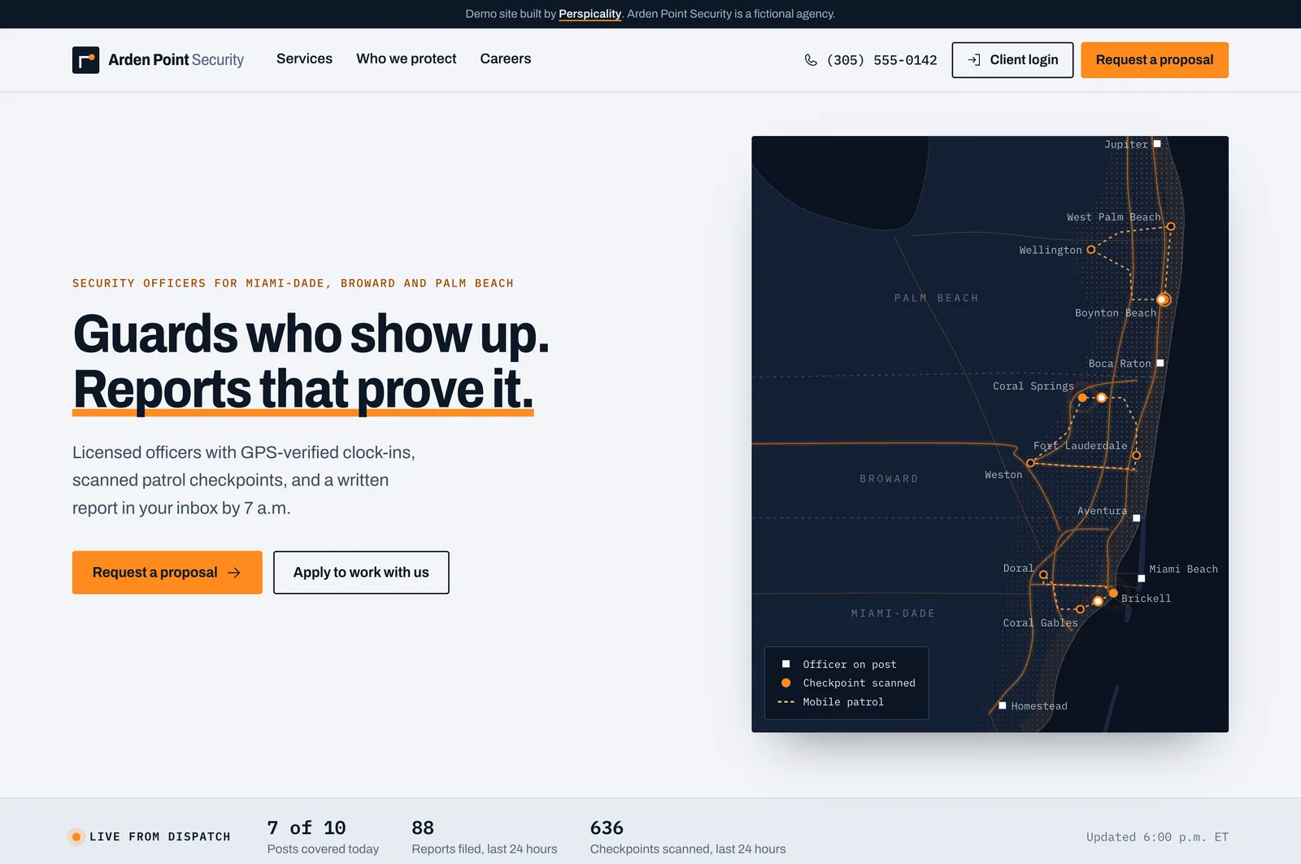Click the Brickell orange checkpoint dot
The width and height of the screenshot is (1301, 864).
(1113, 593)
